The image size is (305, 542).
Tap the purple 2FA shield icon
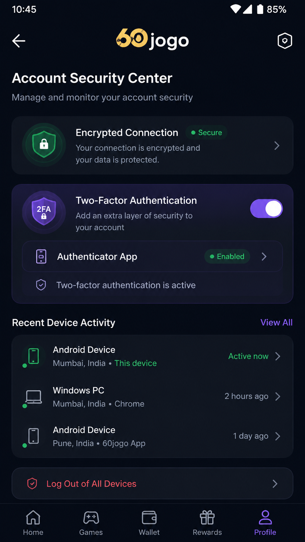point(44,212)
